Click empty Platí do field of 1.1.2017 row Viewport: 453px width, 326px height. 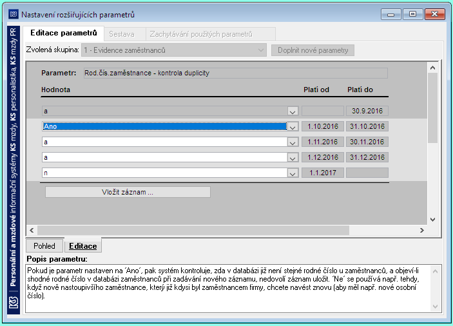click(367, 173)
